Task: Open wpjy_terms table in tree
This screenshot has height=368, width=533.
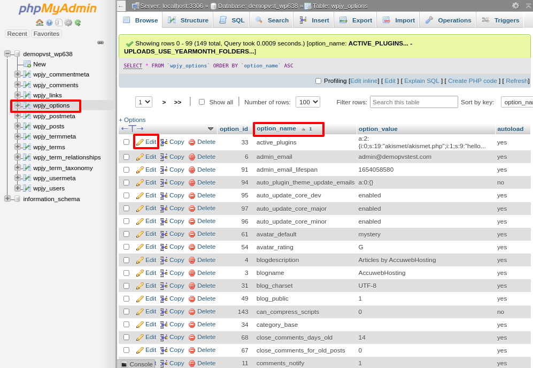Action: [49, 147]
